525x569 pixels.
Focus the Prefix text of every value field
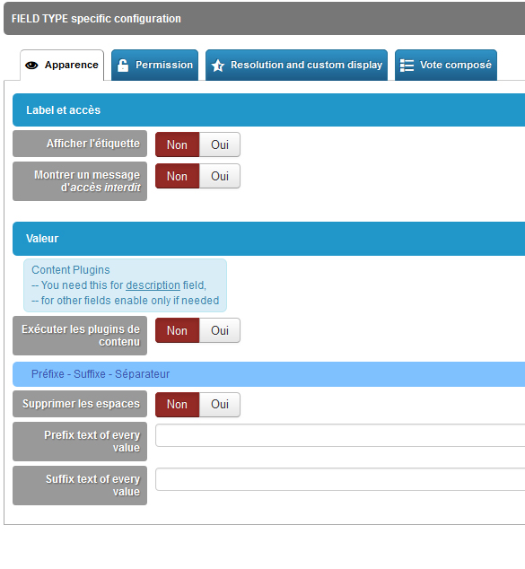[340, 435]
